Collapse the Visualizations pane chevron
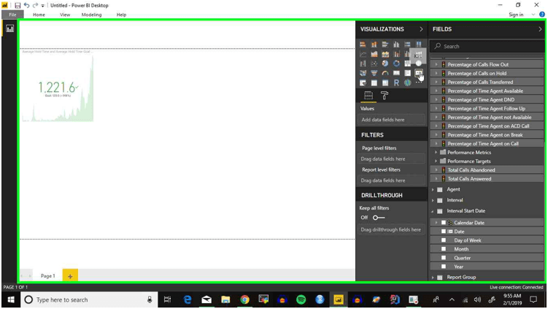The width and height of the screenshot is (548, 309). coord(421,29)
